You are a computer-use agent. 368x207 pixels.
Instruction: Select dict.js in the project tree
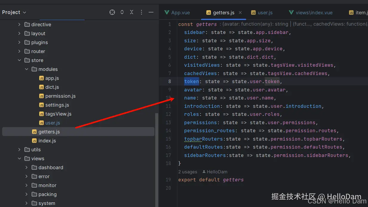tap(52, 87)
